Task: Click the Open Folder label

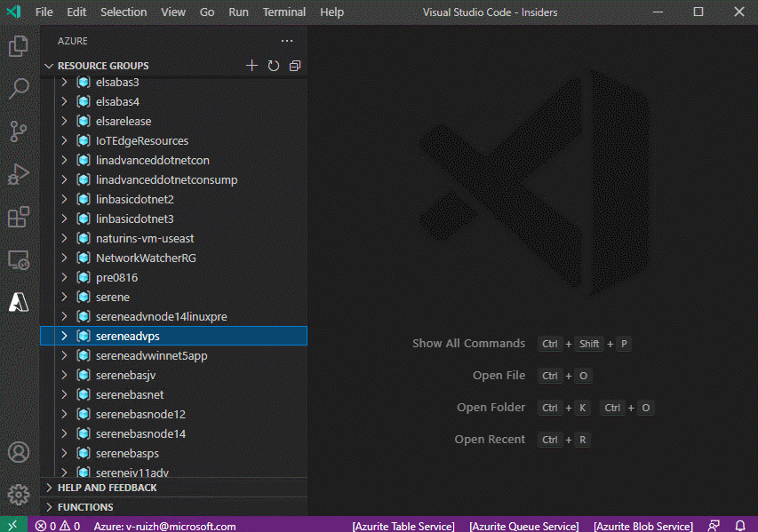Action: coord(491,408)
